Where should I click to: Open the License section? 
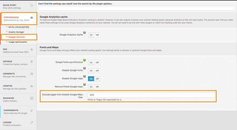point(18,124)
